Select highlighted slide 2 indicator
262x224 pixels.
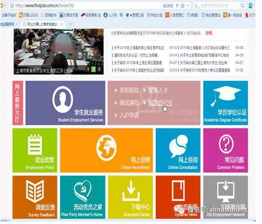click(x=94, y=69)
